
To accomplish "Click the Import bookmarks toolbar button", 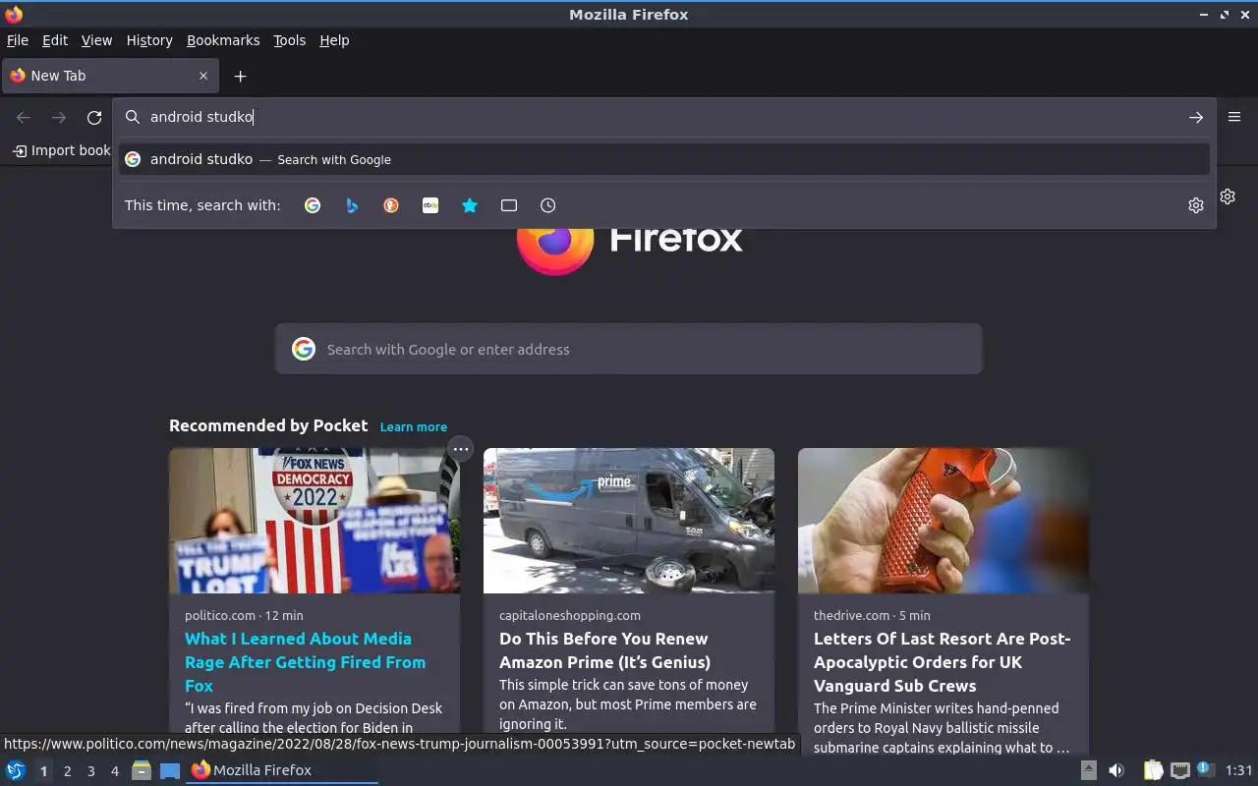I will (x=62, y=150).
